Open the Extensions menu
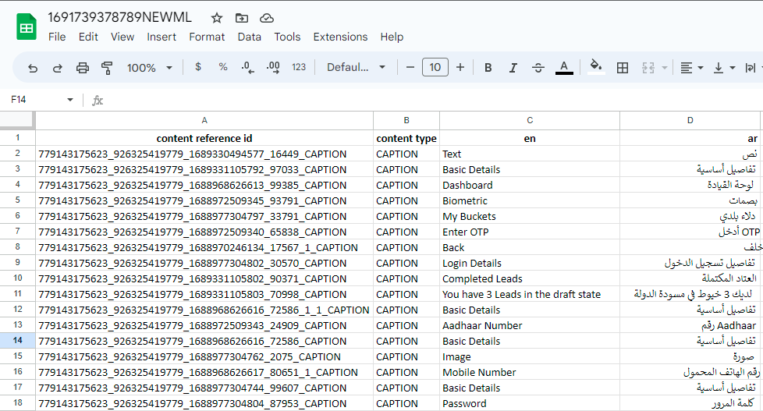Screen dimensions: 763x411 point(340,37)
